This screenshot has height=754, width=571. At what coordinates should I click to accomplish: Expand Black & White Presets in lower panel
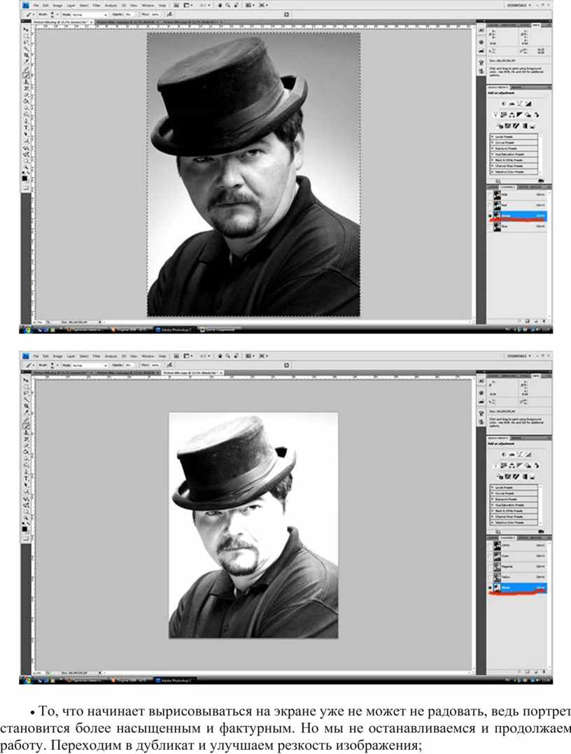tap(492, 511)
